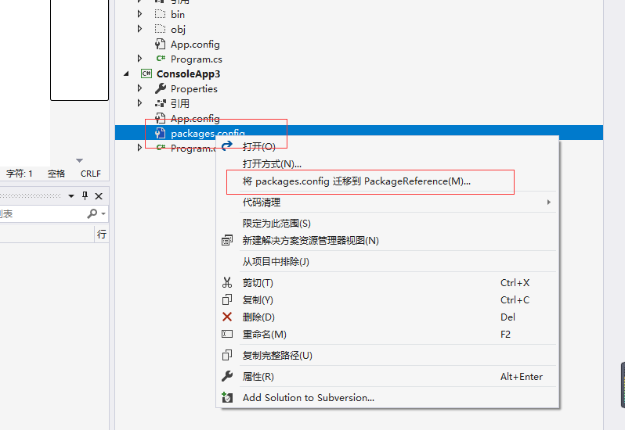Click the wrench icon beside 属性(R)
The width and height of the screenshot is (625, 430).
pyautogui.click(x=227, y=376)
